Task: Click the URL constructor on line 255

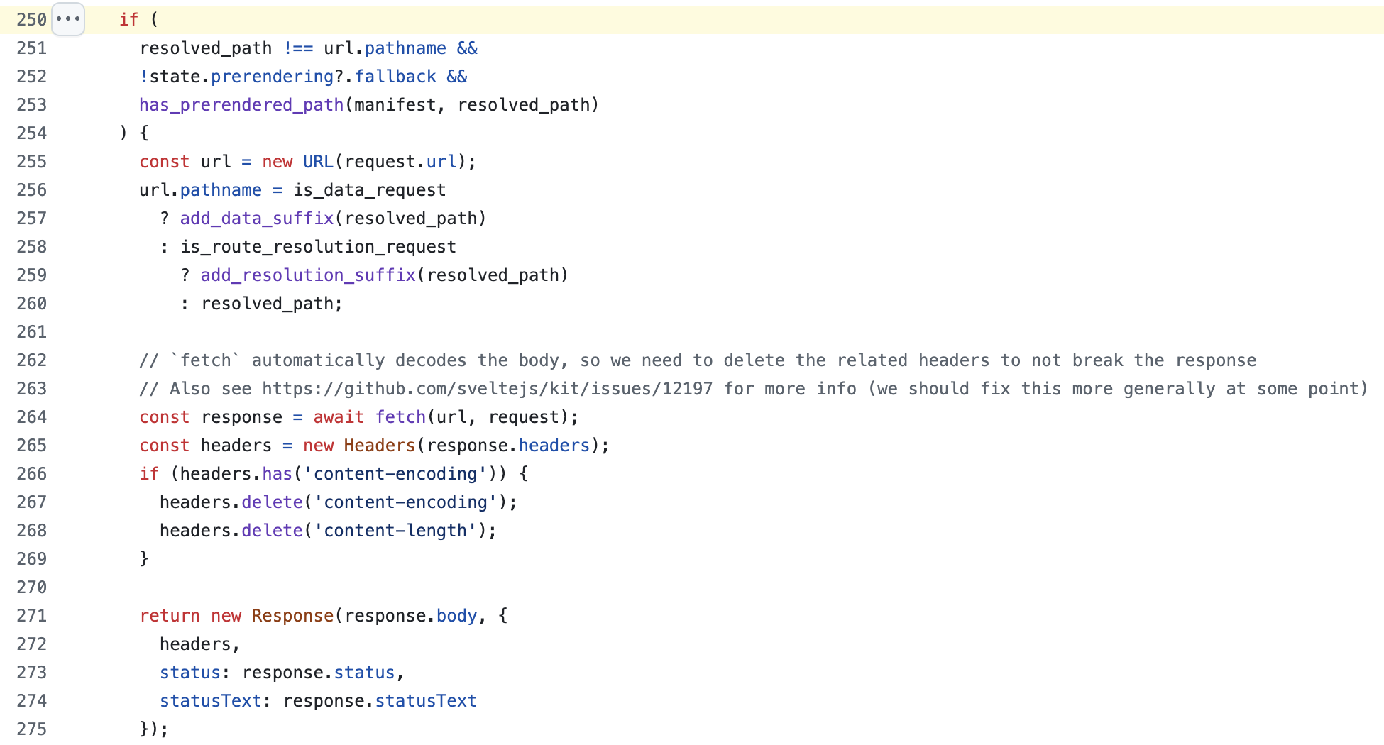Action: tap(318, 162)
